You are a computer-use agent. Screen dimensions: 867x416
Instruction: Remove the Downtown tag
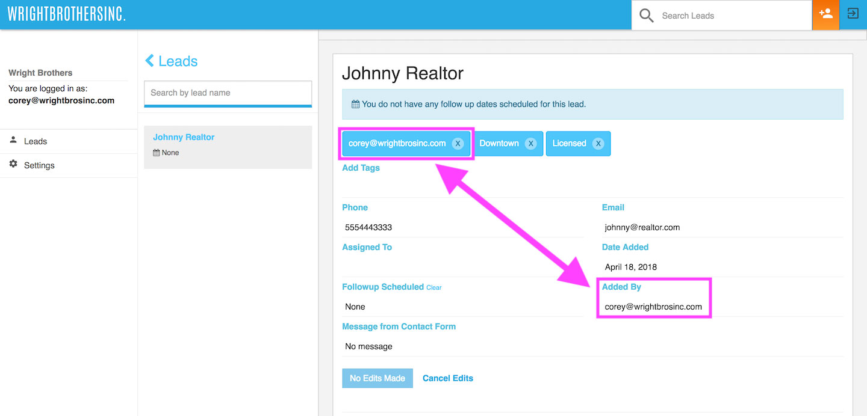530,144
